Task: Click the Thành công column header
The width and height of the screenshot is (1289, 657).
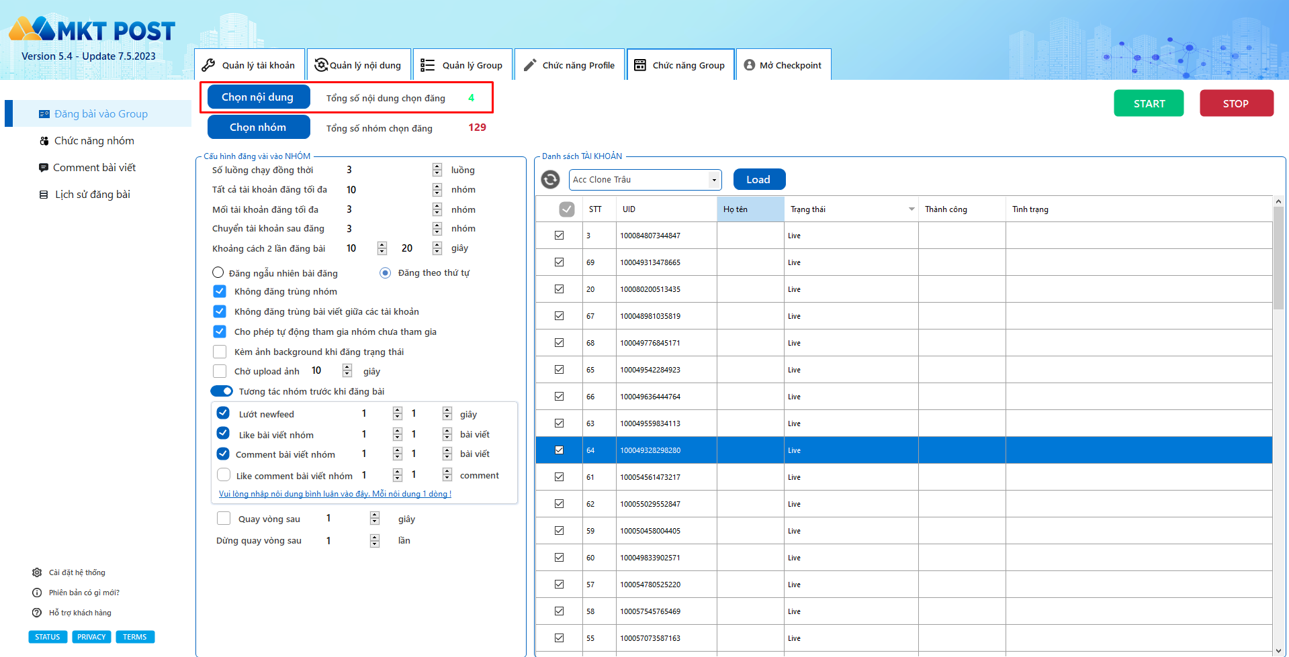Action: 962,209
